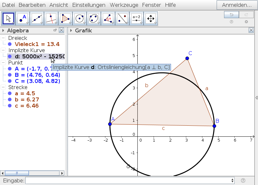Collapse the Dreieck tree group
This screenshot has height=185, width=258.
pos(3,38)
